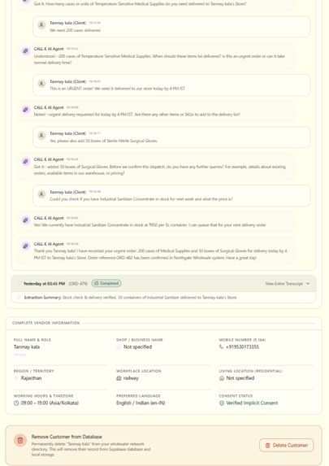Image resolution: width=329 pixels, height=466 pixels.
Task: Click the 'Permanently delete Tanmay kala' warning description
Action: point(91,449)
